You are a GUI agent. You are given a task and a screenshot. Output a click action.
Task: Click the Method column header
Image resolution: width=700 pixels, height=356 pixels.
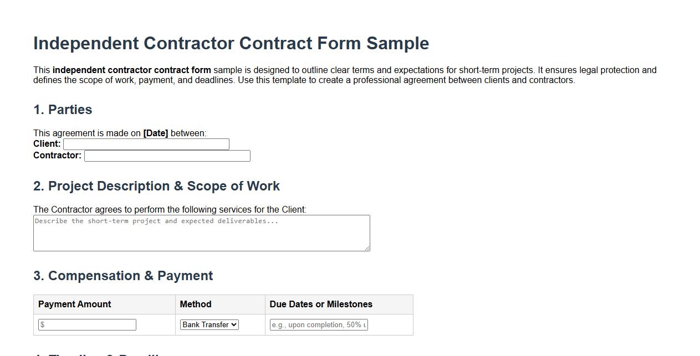pyautogui.click(x=195, y=304)
